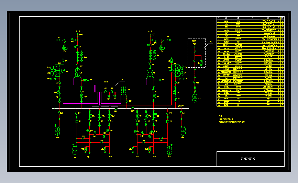Select the top-left triple-circle voltage transformer

coord(65,47)
